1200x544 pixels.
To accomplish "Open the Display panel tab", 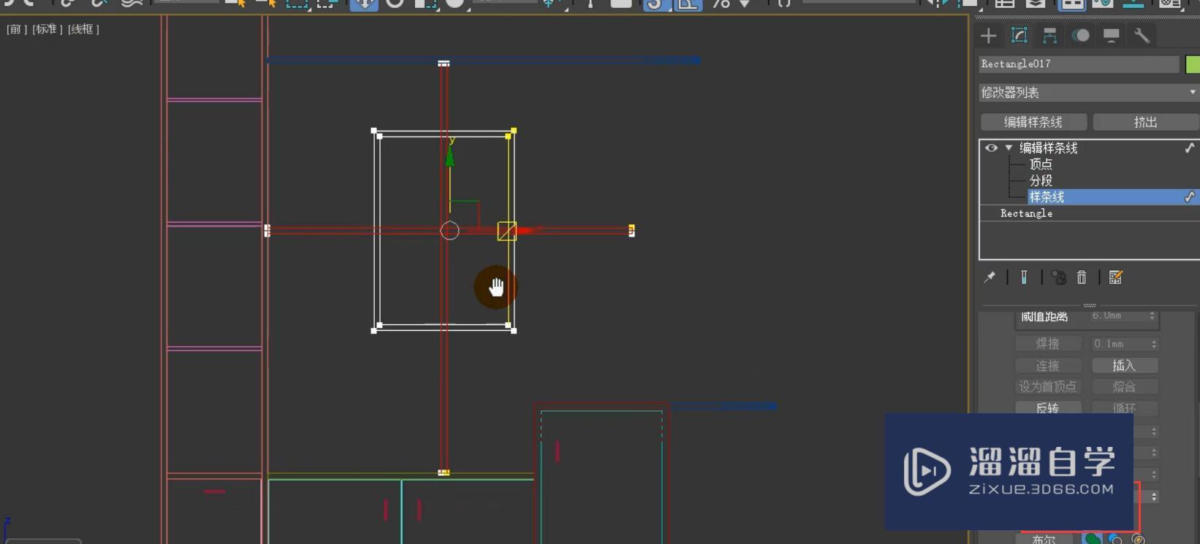I will click(x=1112, y=35).
